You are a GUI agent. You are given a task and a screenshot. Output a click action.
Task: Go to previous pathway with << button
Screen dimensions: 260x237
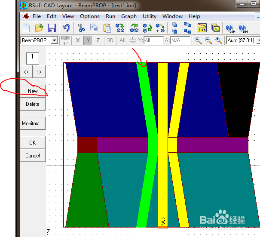click(x=26, y=72)
